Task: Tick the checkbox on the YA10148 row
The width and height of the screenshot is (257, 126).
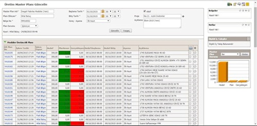Action: [190, 92]
